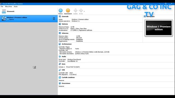The image size is (175, 98).
Task: Click the Controller USB OHCI value
Action: point(71,73)
